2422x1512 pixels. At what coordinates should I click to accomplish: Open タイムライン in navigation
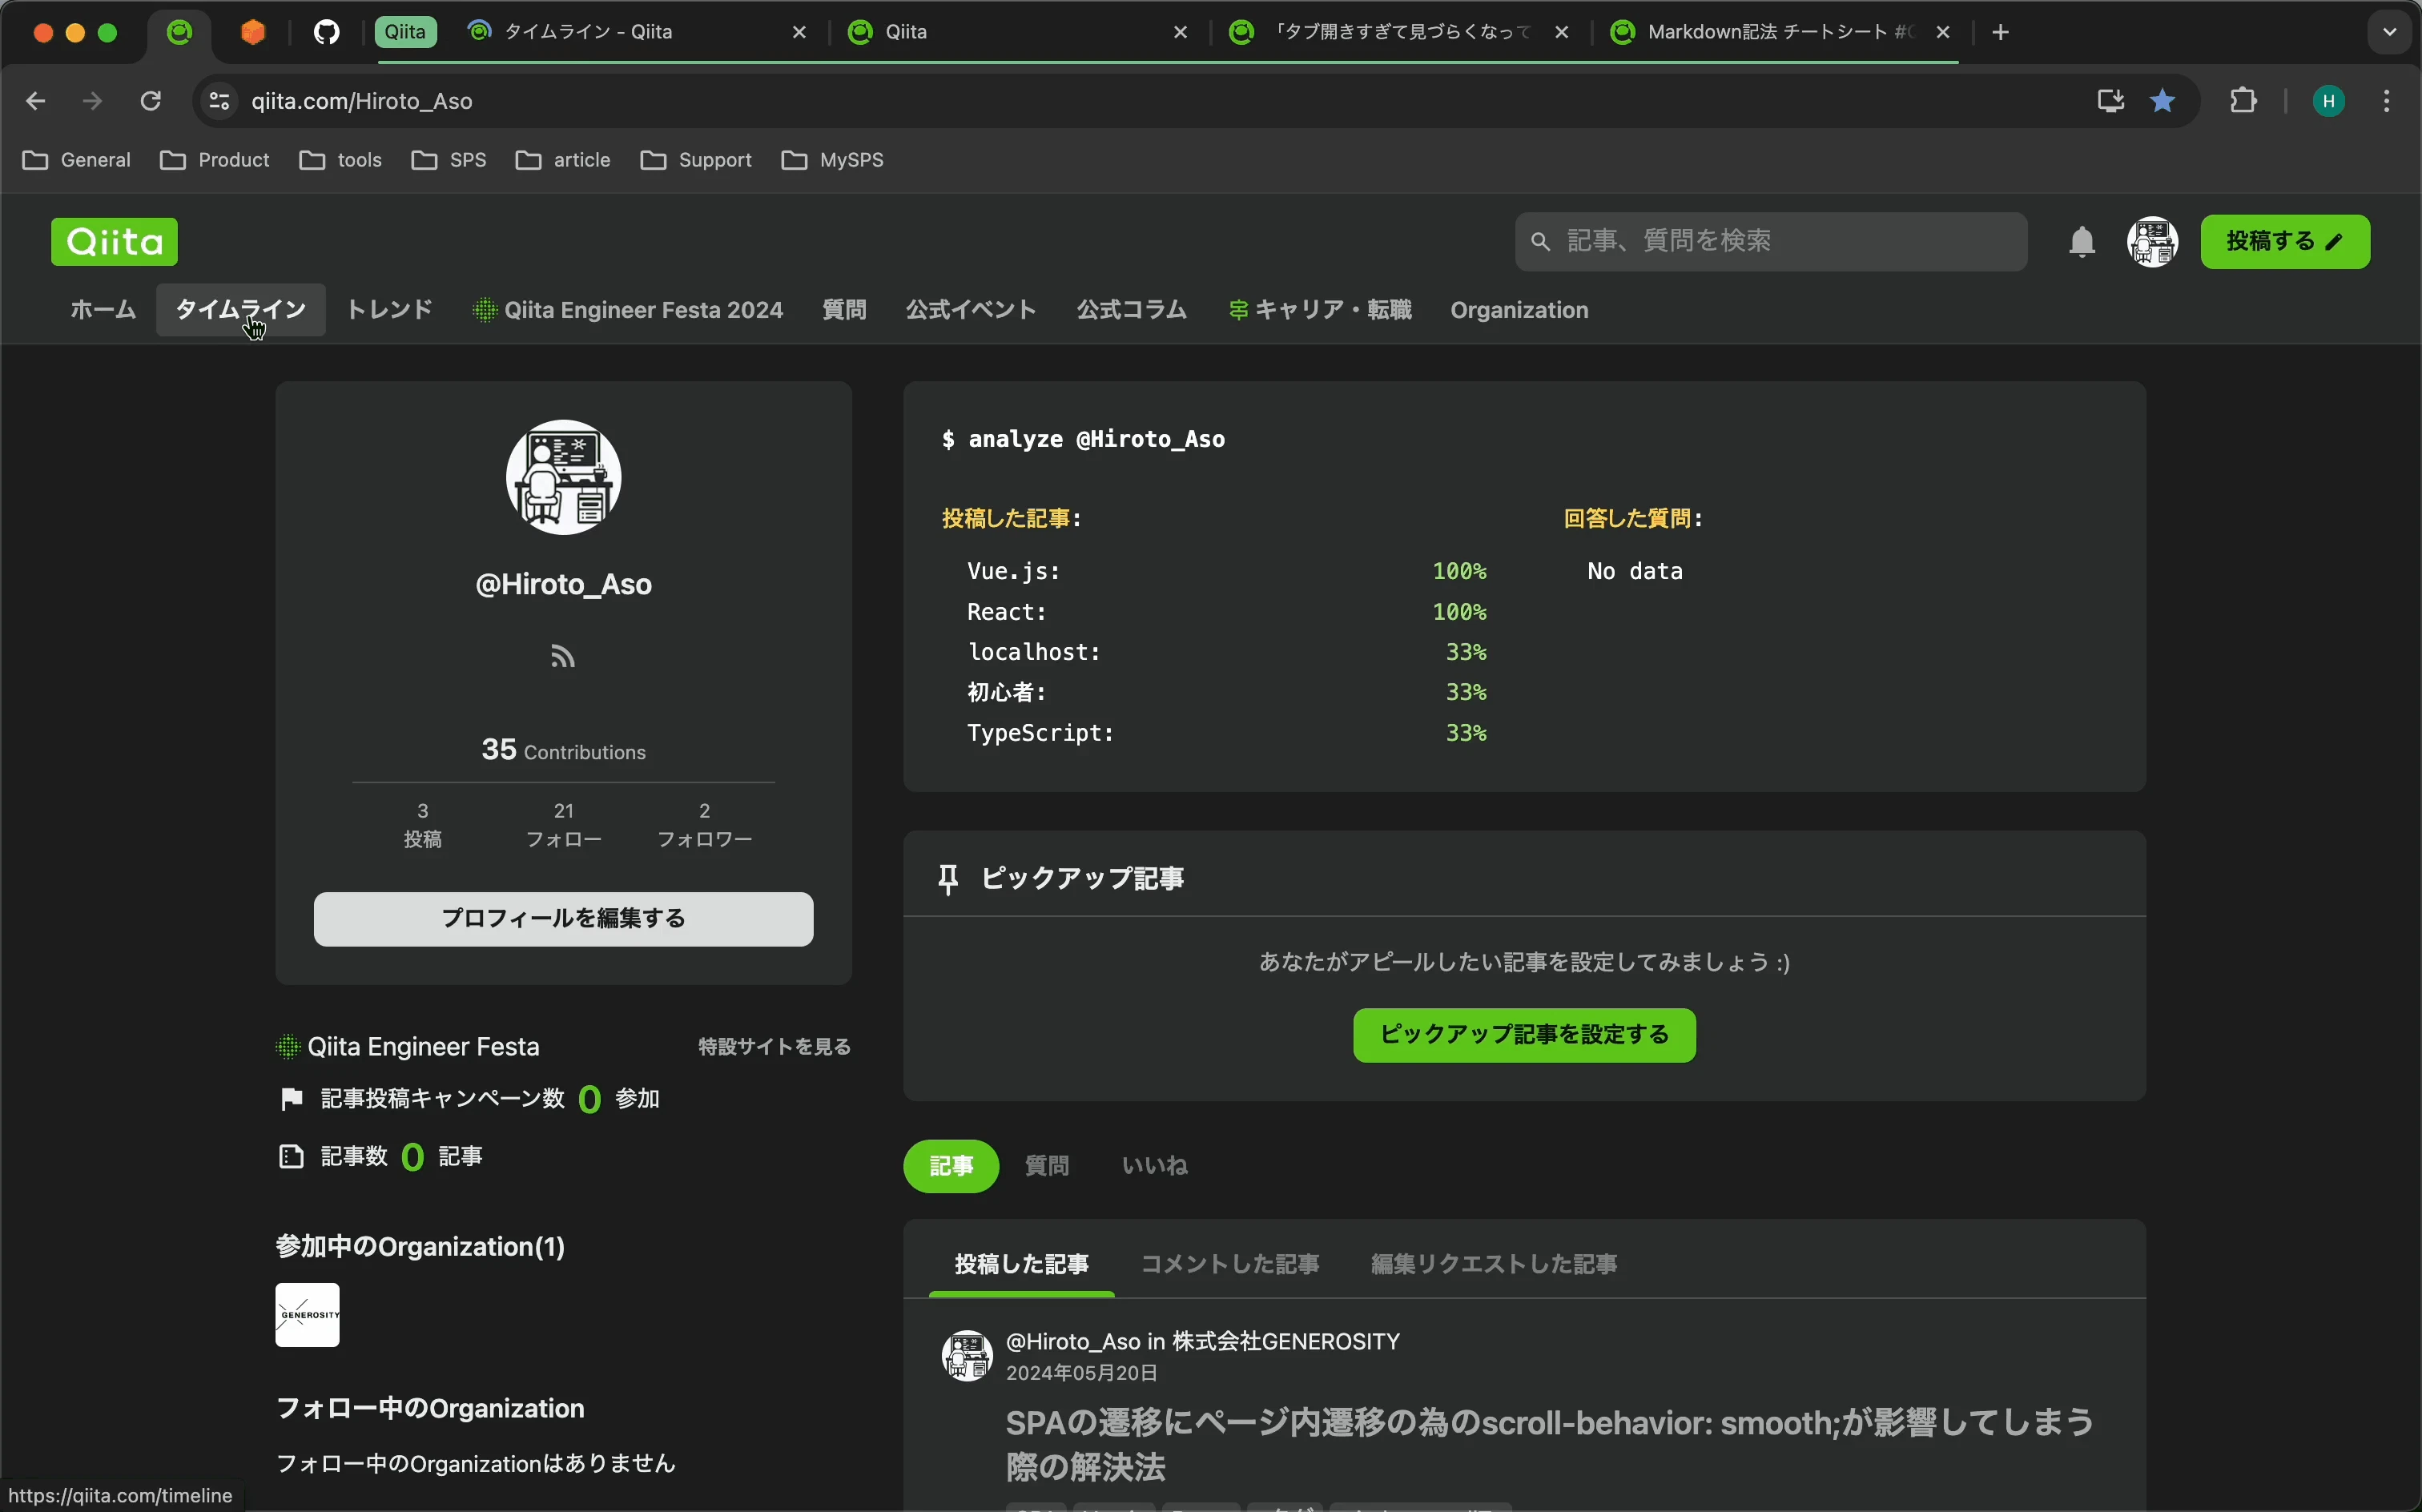pos(240,310)
